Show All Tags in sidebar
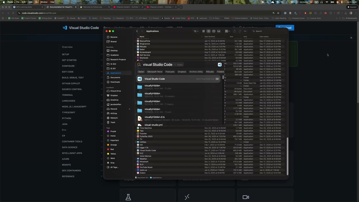Image resolution: width=359 pixels, height=202 pixels. point(114,167)
